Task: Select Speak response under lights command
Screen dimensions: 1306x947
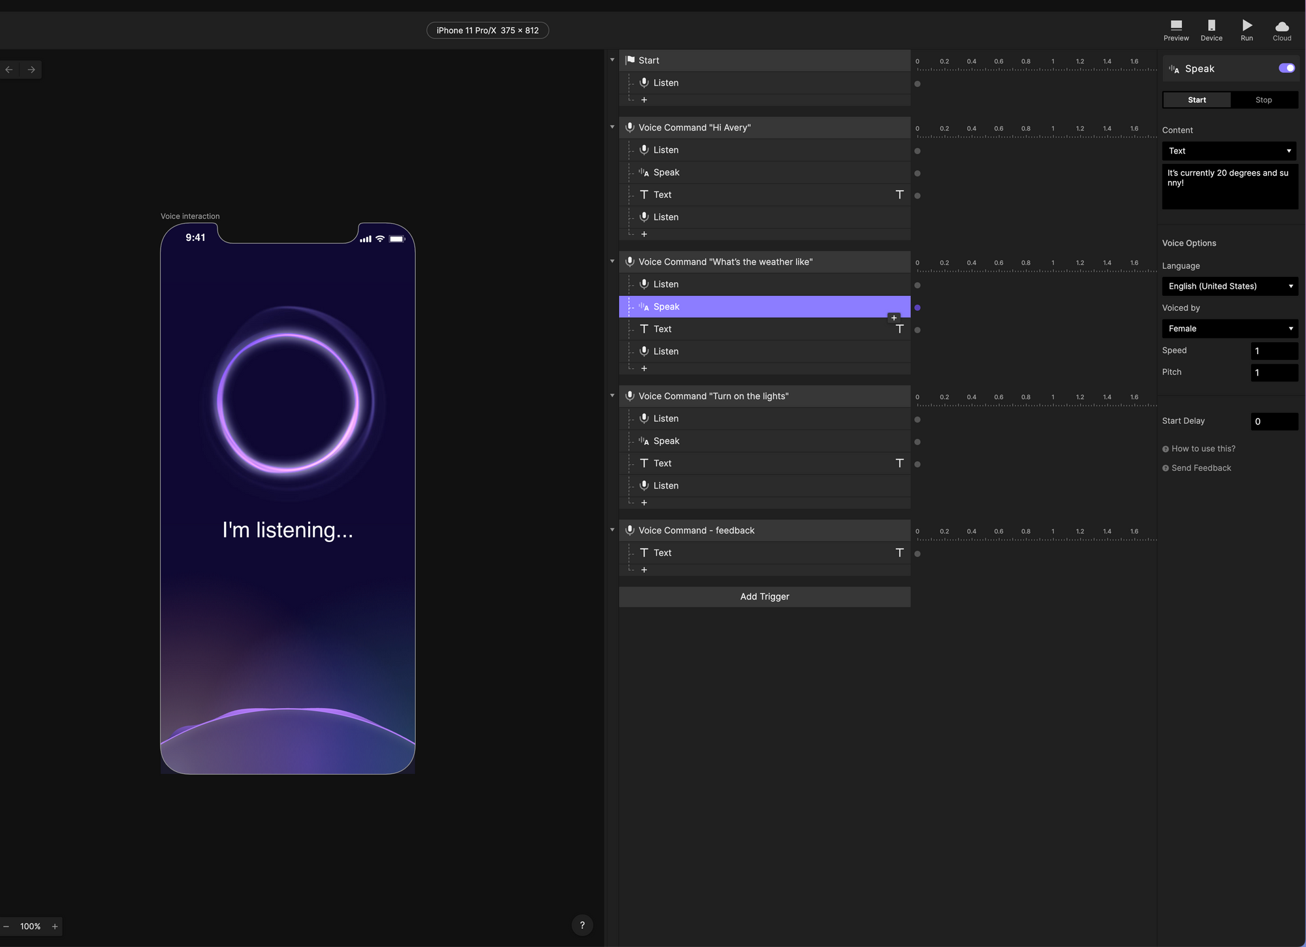Action: 765,441
